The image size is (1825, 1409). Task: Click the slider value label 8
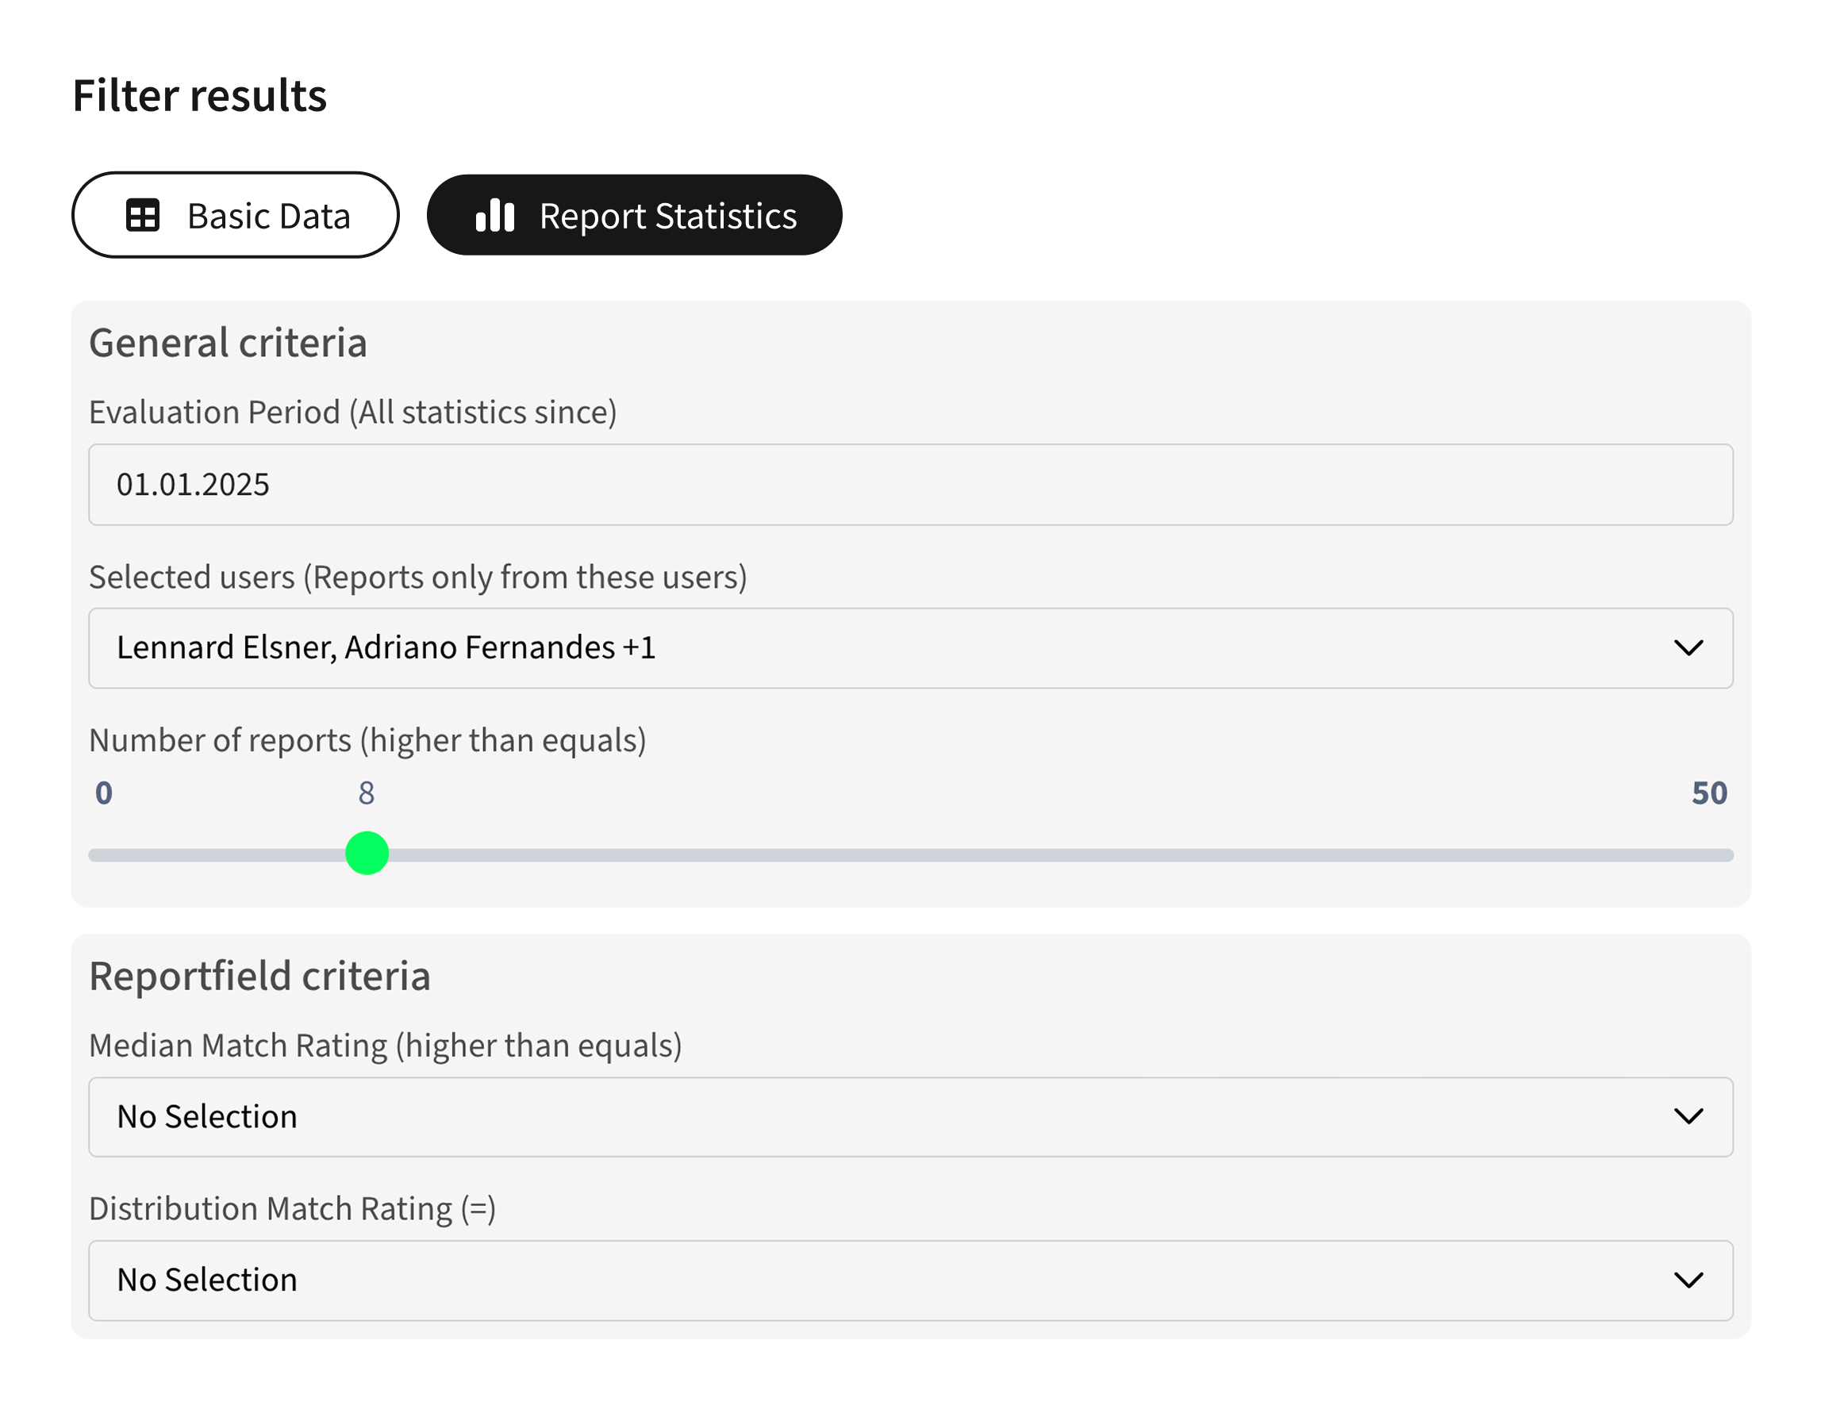pyautogui.click(x=367, y=793)
